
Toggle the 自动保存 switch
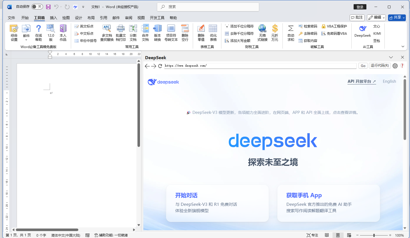click(37, 7)
